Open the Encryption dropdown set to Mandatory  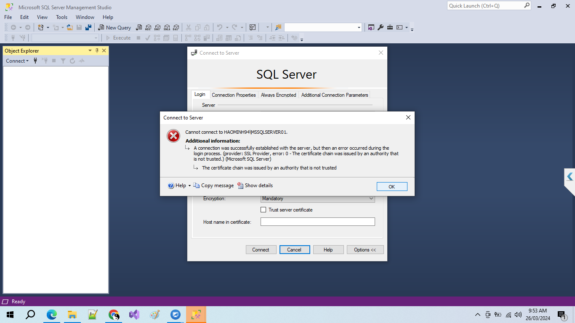318,199
